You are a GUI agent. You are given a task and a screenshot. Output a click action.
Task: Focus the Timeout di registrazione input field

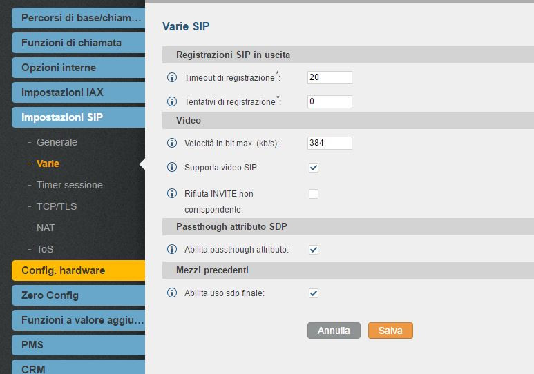pyautogui.click(x=330, y=77)
